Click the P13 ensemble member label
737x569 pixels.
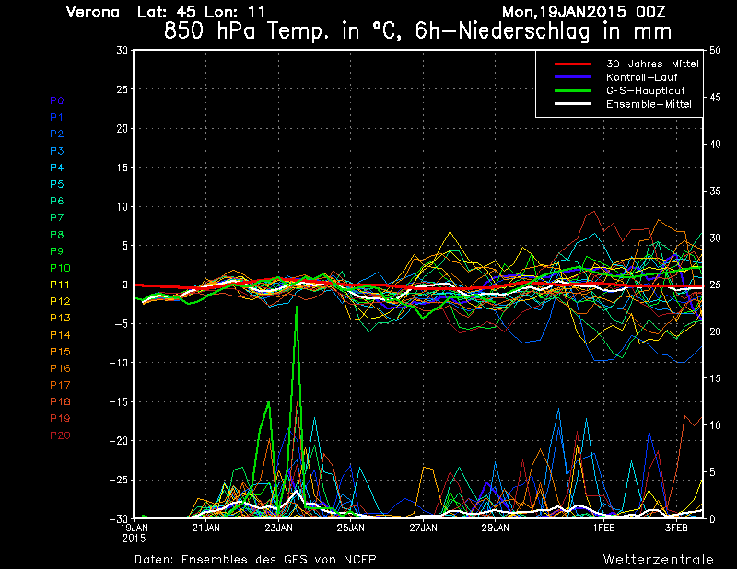pyautogui.click(x=60, y=318)
